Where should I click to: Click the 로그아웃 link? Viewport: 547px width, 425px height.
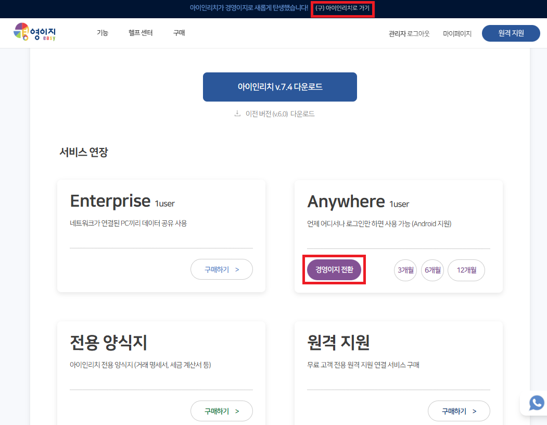click(418, 33)
